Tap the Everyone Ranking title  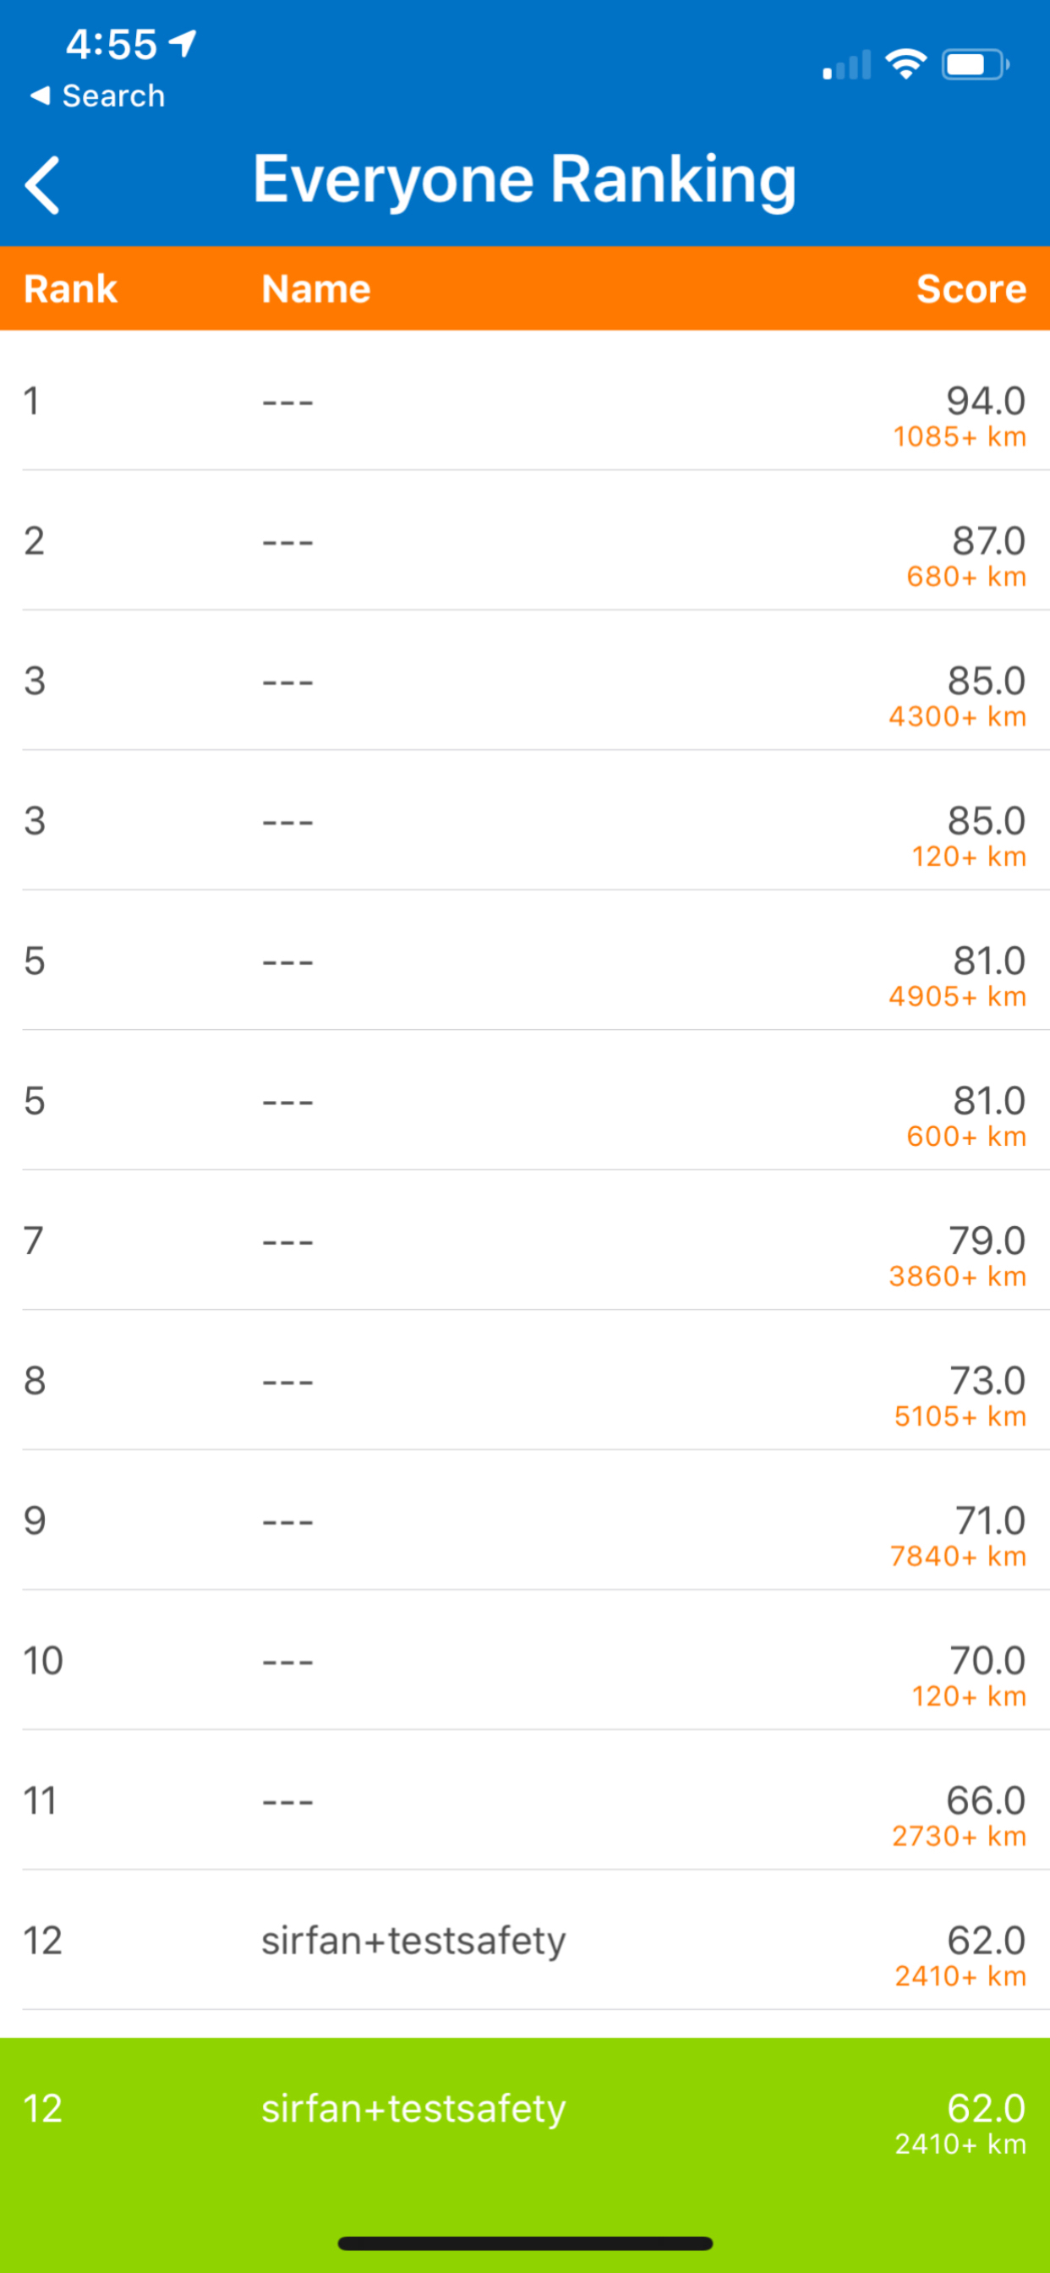coord(524,181)
